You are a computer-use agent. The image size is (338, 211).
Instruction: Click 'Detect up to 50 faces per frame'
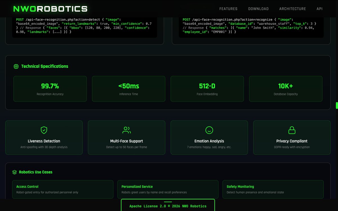pyautogui.click(x=126, y=147)
